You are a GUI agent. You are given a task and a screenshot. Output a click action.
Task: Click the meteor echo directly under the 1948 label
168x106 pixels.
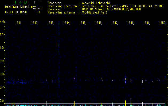tap(131, 80)
